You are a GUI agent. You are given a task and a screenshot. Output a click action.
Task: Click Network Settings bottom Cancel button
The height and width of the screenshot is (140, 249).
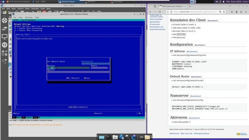pos(98,113)
